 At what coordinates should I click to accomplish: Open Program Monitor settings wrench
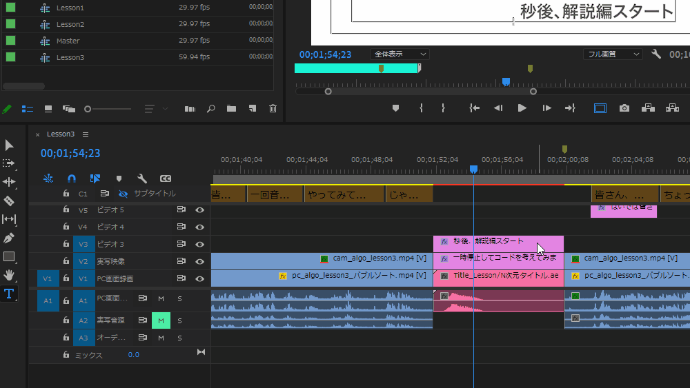(x=656, y=54)
